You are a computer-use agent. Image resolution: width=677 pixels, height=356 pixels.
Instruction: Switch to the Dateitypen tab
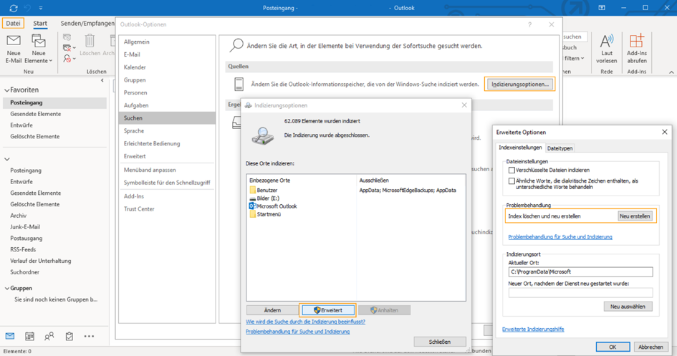tap(560, 148)
